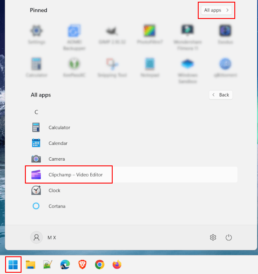Click the Windows Start button on the taskbar

click(13, 265)
